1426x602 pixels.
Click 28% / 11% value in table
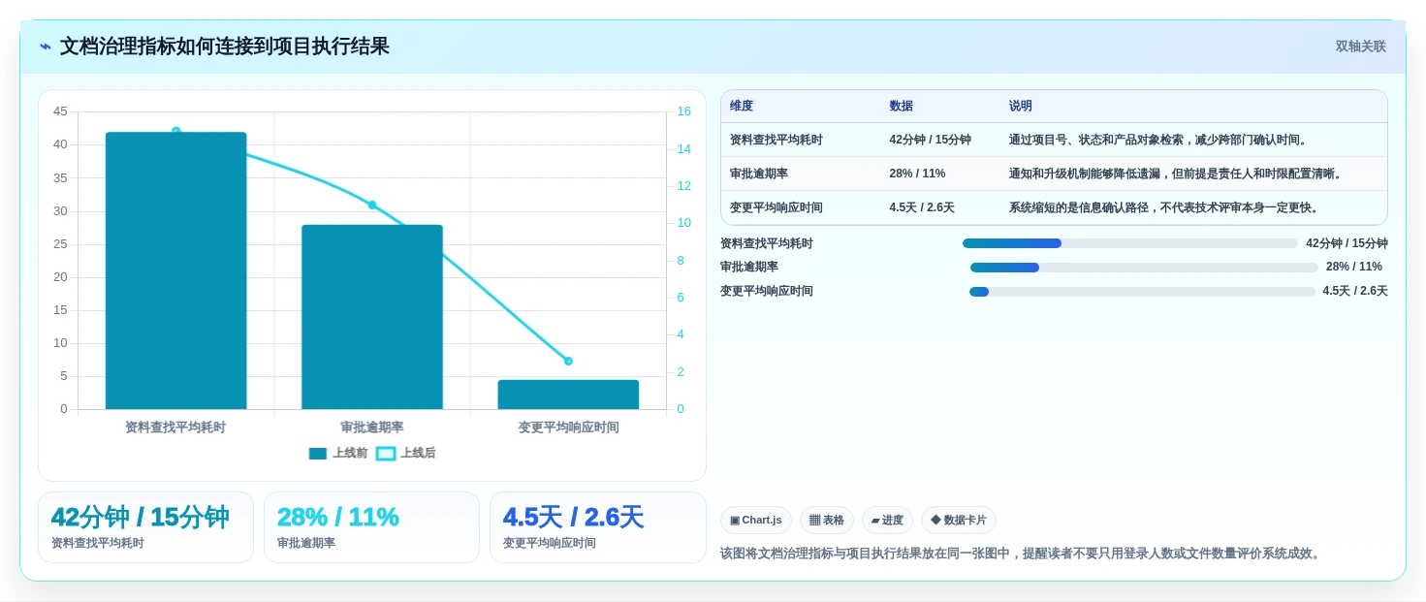917,174
